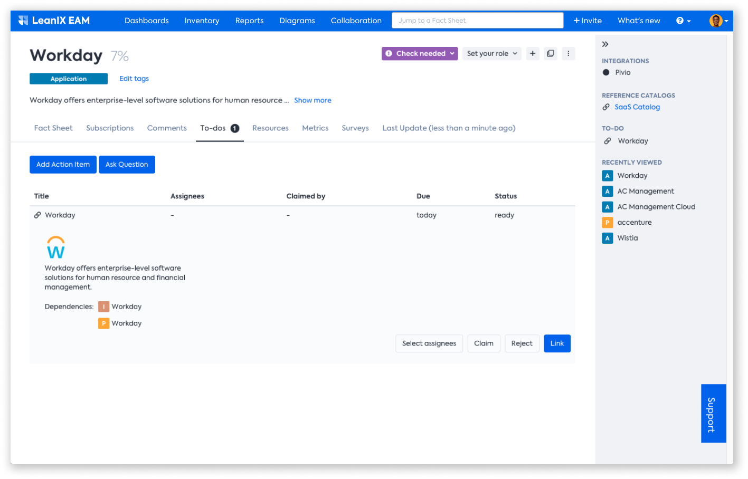Click the 'today' due cell

(x=426, y=215)
